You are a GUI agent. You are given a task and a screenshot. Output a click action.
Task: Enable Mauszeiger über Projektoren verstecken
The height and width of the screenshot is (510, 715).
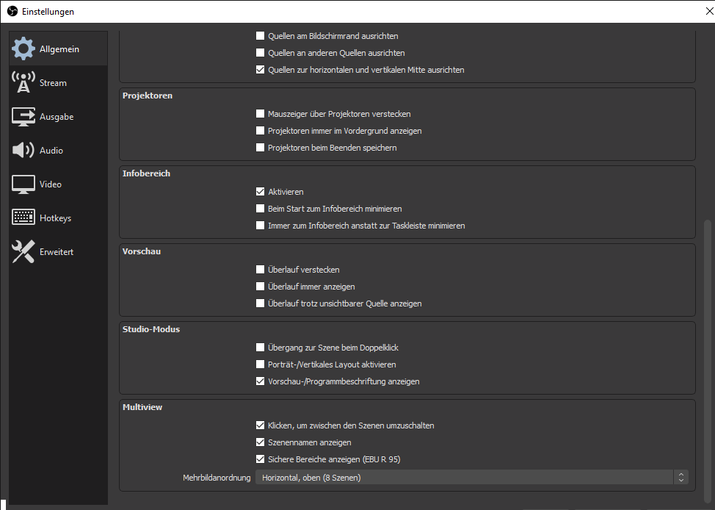click(x=260, y=114)
